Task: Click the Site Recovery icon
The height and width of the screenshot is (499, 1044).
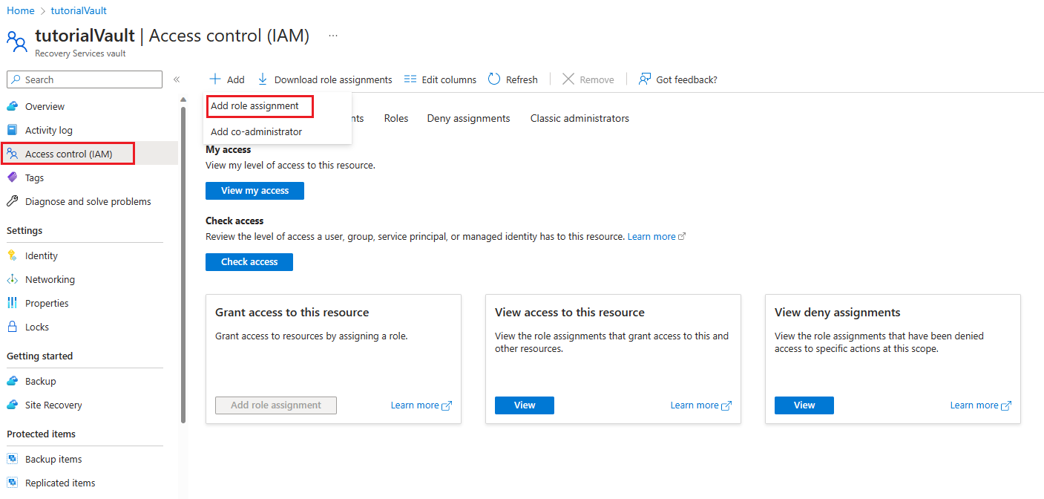Action: [x=12, y=405]
